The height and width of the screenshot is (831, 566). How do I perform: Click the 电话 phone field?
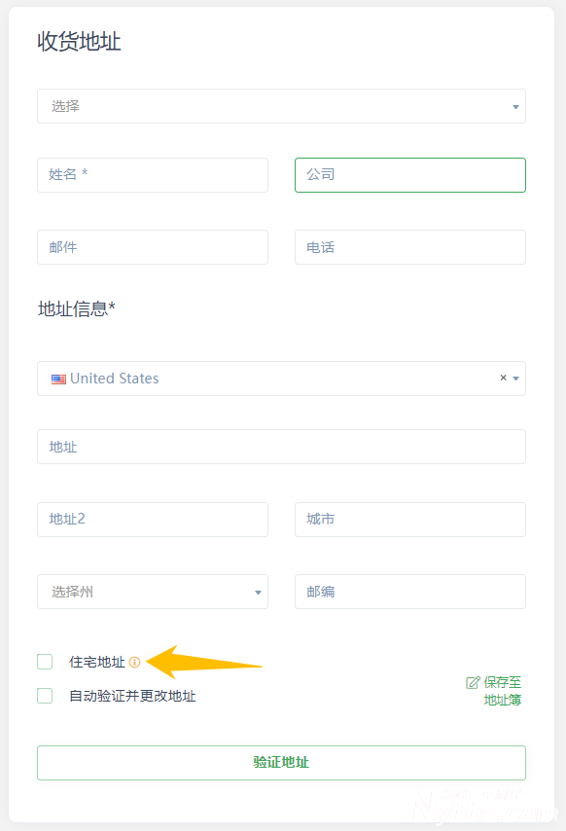coord(409,247)
